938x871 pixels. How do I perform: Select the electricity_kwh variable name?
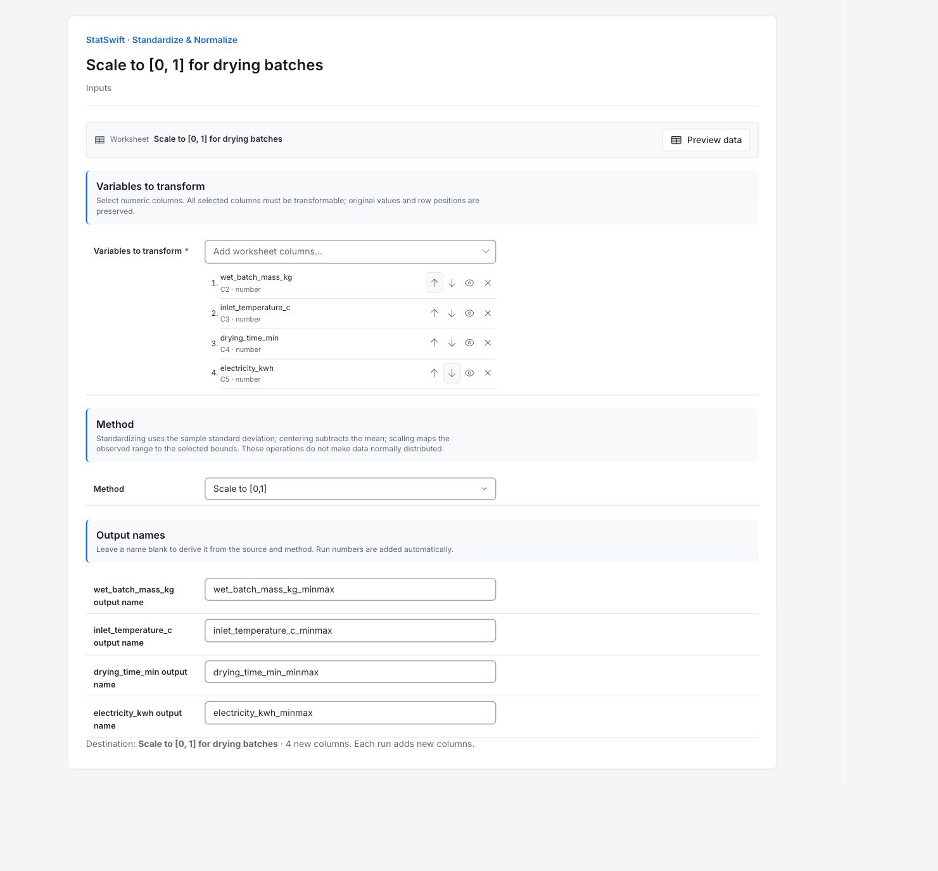247,368
